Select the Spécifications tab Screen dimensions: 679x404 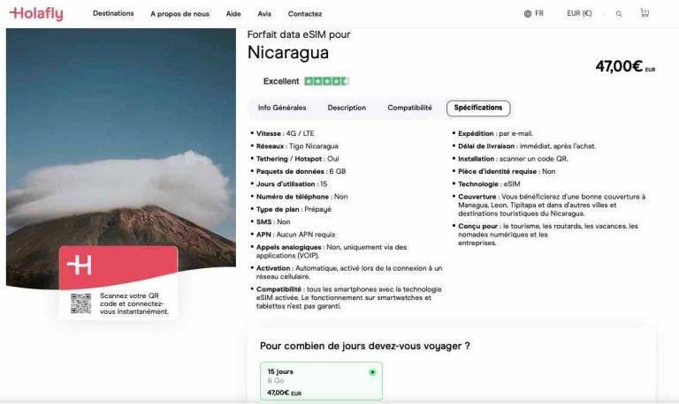pyautogui.click(x=478, y=108)
